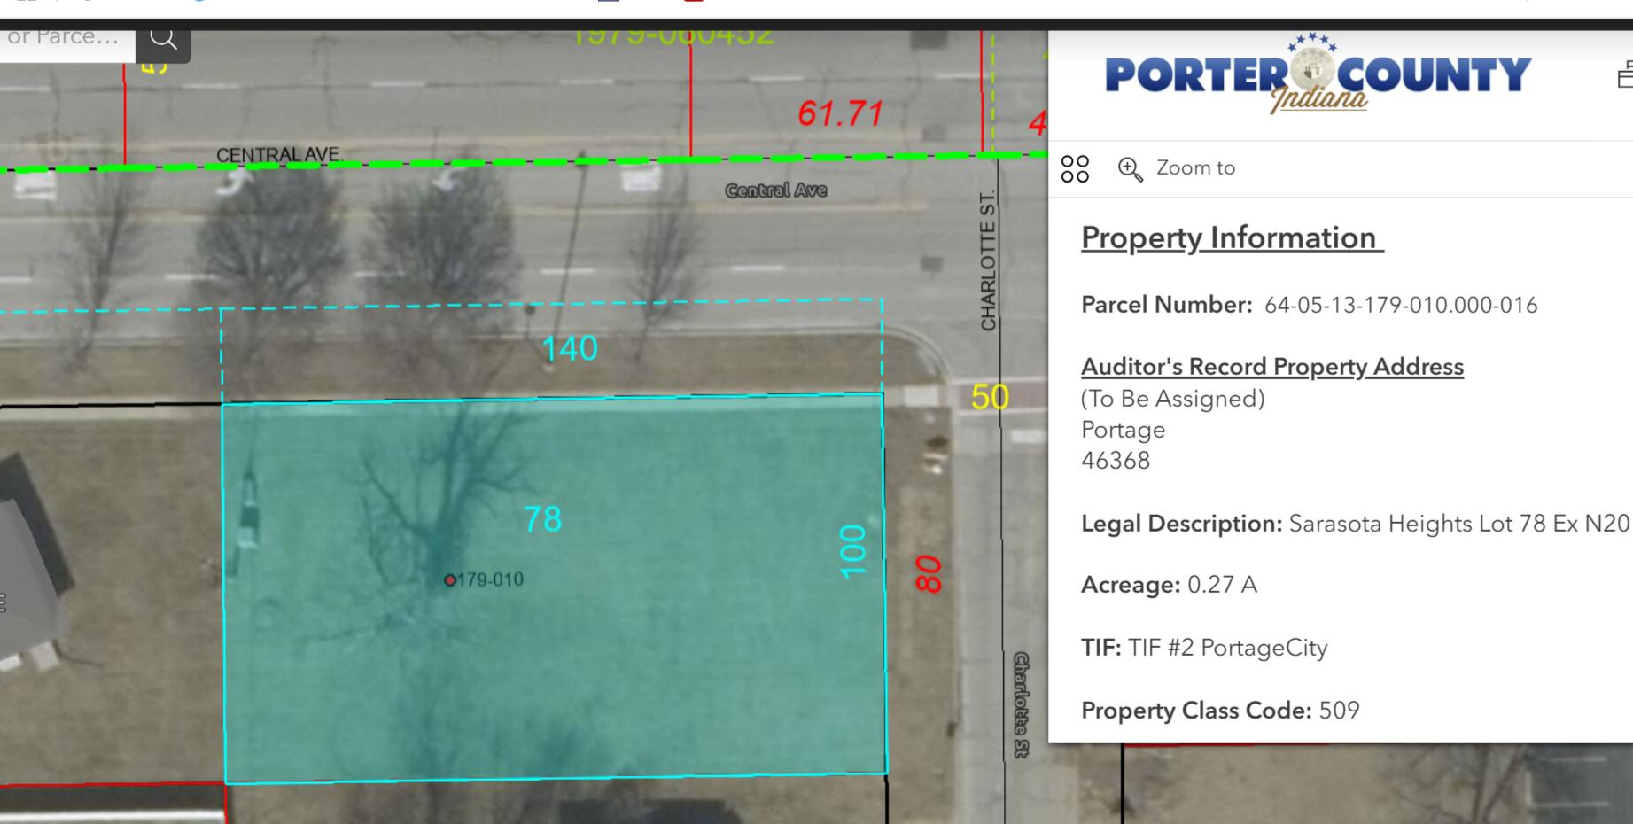Click the yellow 50 dimension label
This screenshot has width=1633, height=824.
click(990, 397)
